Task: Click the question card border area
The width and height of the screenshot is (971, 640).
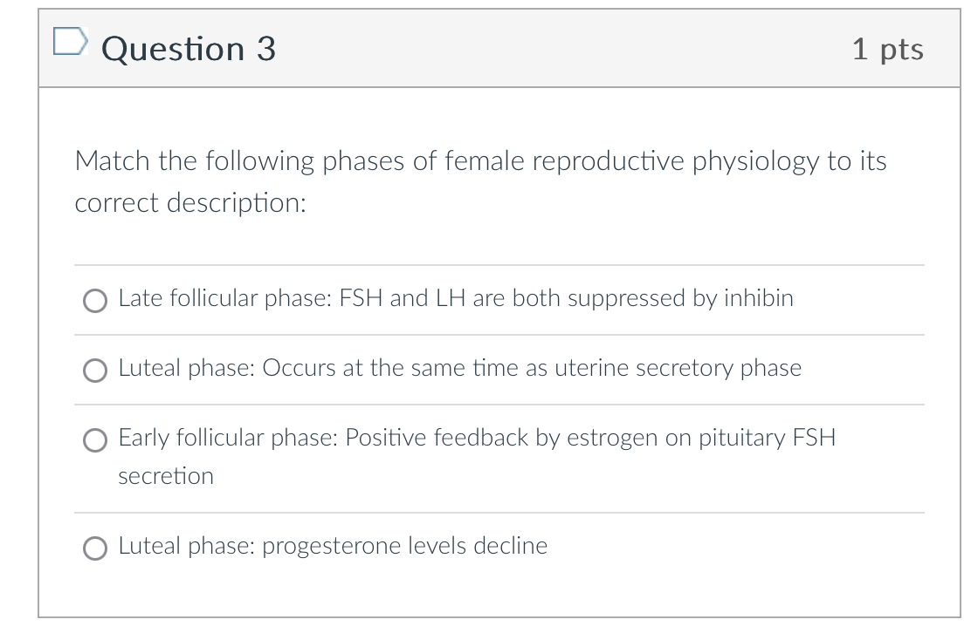Action: point(42,349)
